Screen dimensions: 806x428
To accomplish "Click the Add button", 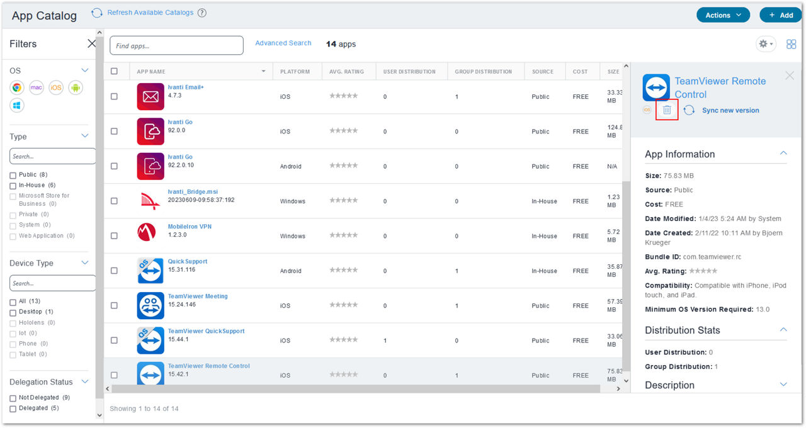I will pyautogui.click(x=781, y=15).
